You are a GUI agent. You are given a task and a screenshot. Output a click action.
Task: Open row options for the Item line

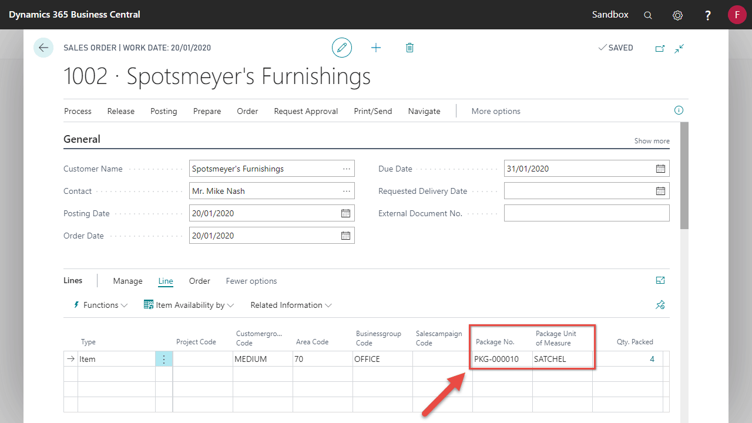click(x=164, y=359)
